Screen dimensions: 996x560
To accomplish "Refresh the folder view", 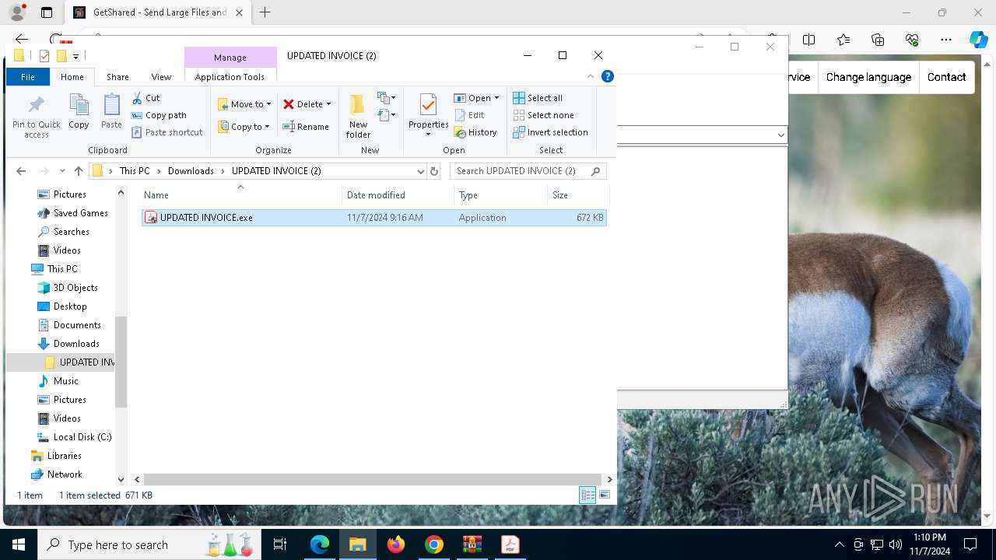I will point(434,171).
